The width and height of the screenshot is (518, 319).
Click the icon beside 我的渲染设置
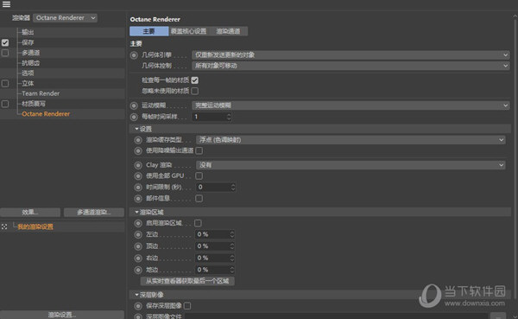pos(4,226)
